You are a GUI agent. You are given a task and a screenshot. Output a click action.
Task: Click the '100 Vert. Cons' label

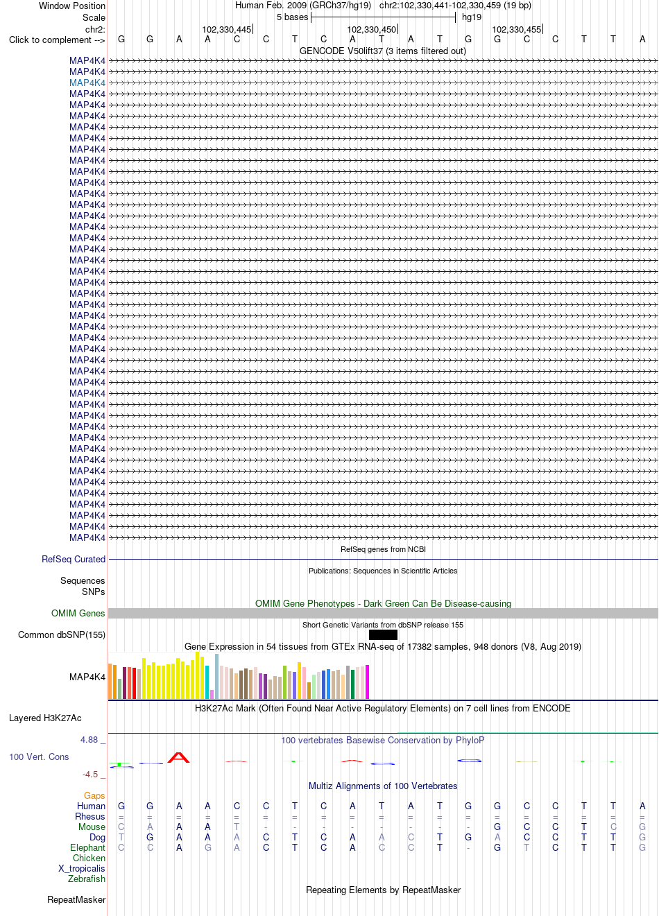coord(39,757)
